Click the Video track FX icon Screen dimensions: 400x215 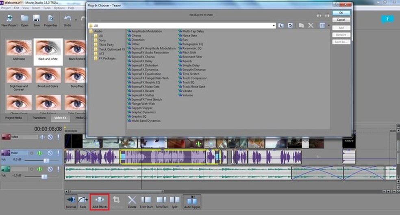42,137
